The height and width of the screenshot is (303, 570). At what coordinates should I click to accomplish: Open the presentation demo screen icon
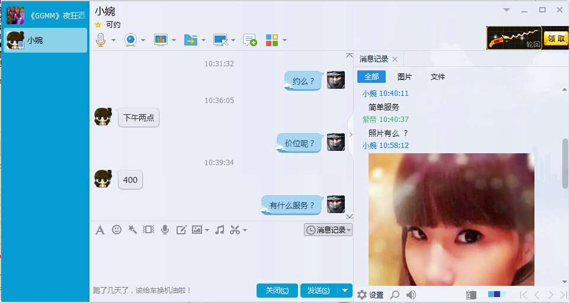(x=161, y=40)
